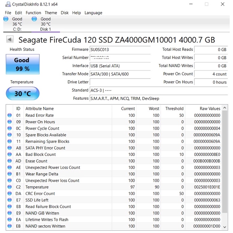This screenshot has height=233, width=233.
Task: Minimize the CrystalDiskInfo window
Action: pyautogui.click(x=191, y=4)
